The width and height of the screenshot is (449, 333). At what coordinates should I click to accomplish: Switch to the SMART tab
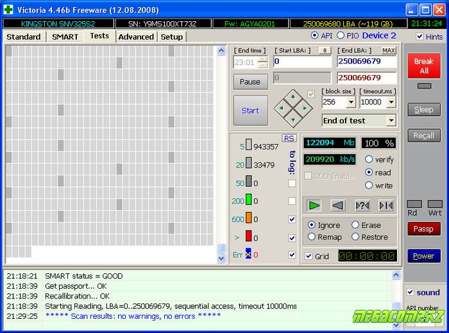[65, 37]
